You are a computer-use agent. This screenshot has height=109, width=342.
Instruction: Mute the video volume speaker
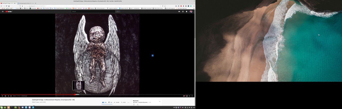click(11, 96)
